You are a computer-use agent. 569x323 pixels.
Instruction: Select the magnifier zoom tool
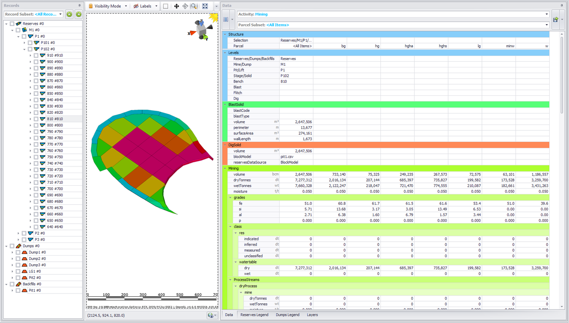(x=194, y=6)
